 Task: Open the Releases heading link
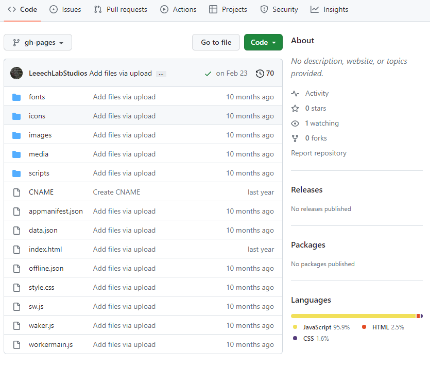pos(306,189)
